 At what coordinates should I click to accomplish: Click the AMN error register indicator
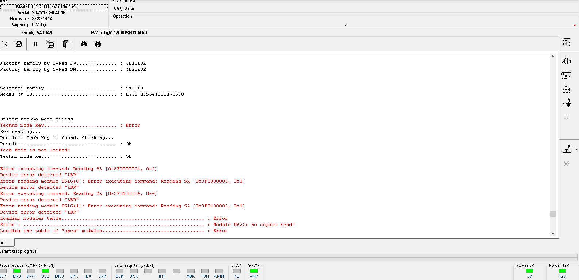point(219,271)
